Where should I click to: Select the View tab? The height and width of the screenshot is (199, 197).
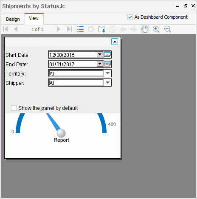point(34,19)
